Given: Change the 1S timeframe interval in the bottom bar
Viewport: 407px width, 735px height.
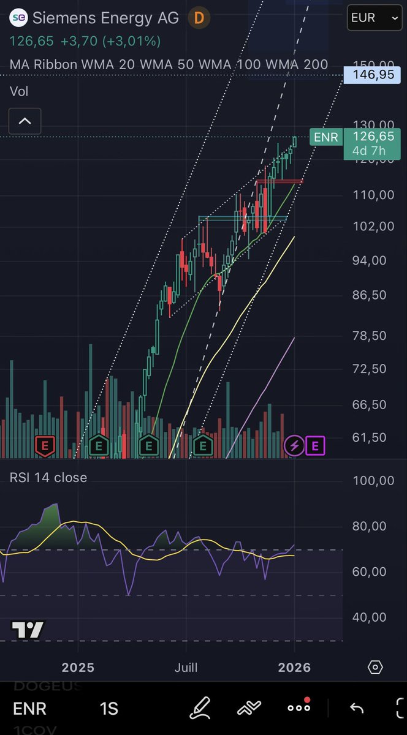Looking at the screenshot, I should pos(108,709).
